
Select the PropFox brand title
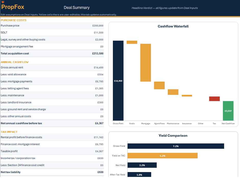13,7
